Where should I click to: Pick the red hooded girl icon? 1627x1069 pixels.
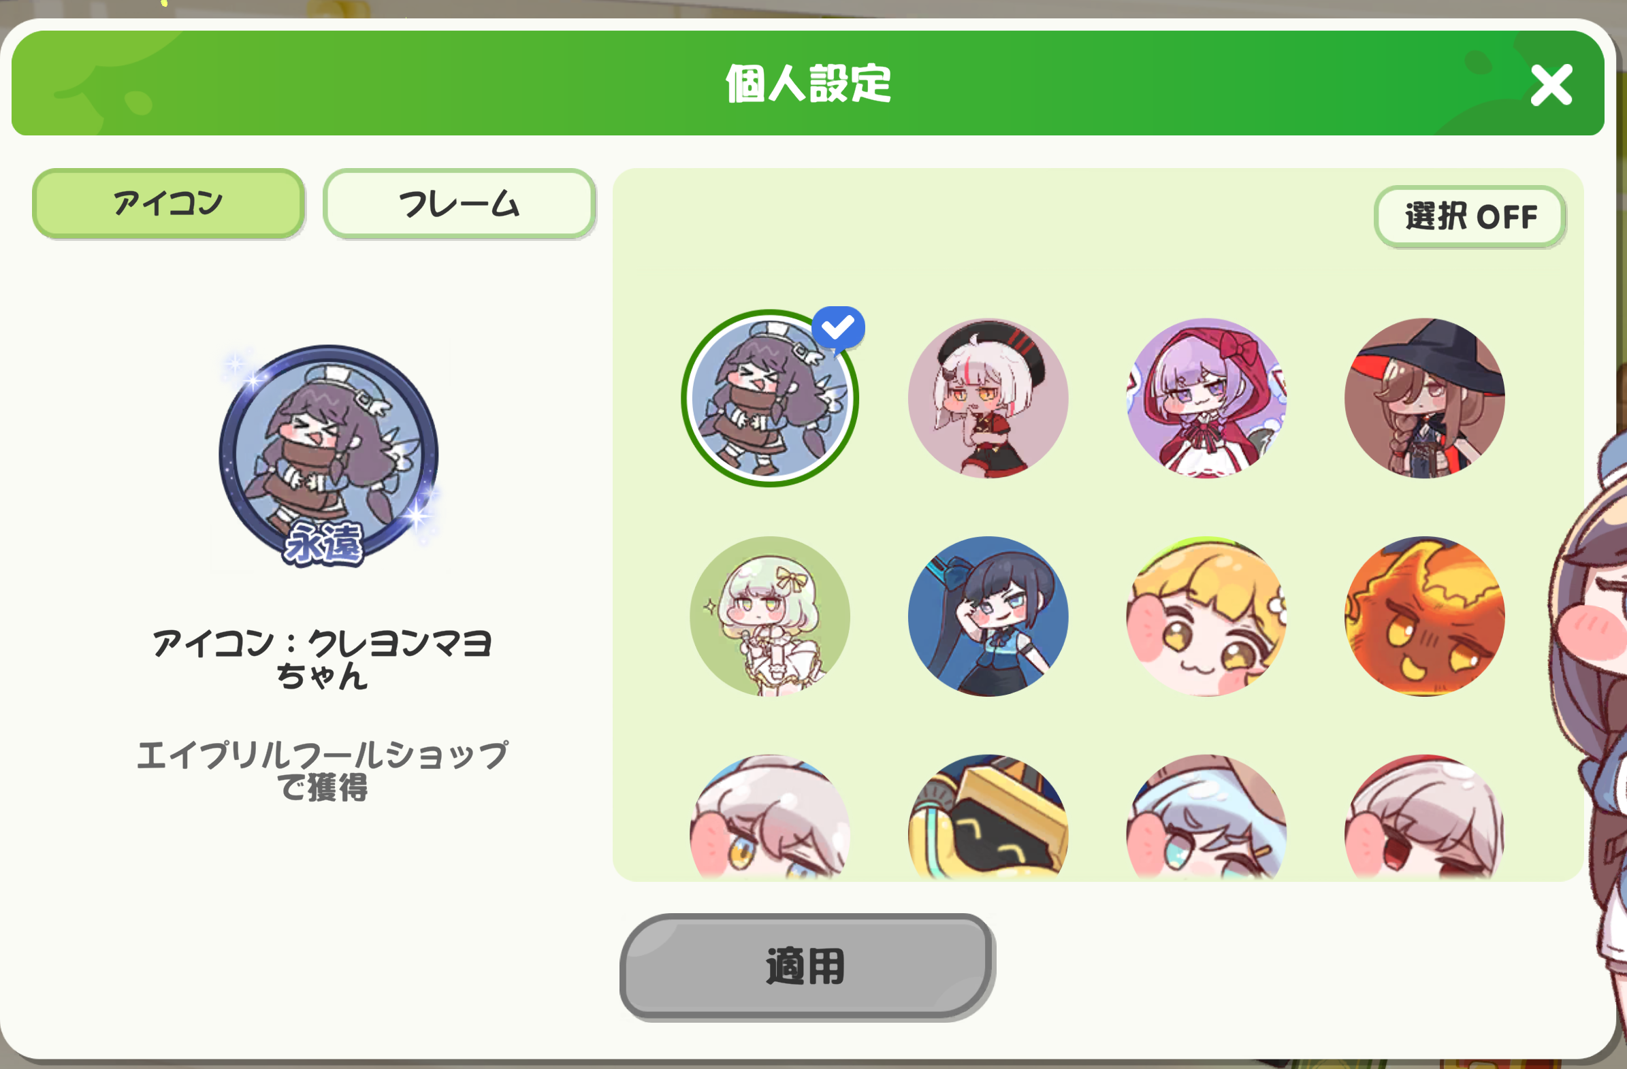(1206, 399)
